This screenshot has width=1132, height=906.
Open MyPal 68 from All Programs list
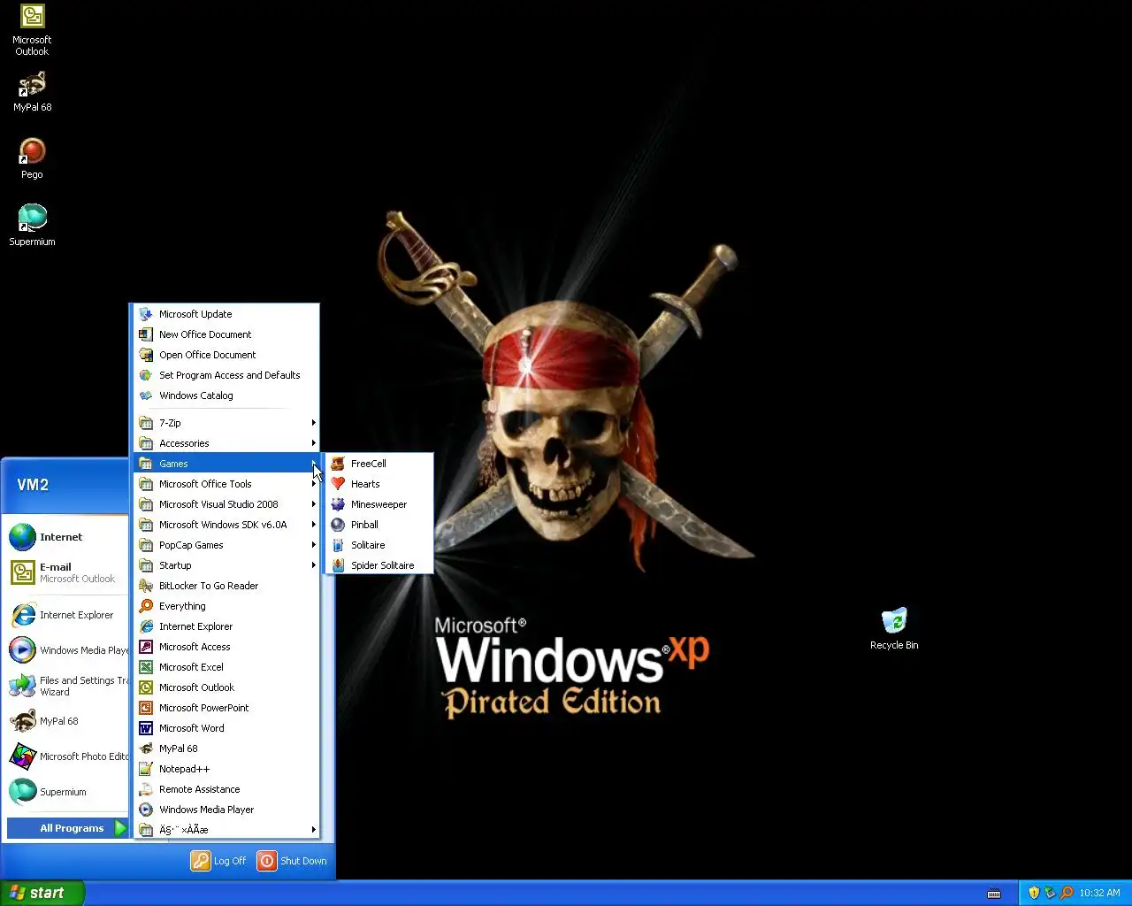(226, 749)
